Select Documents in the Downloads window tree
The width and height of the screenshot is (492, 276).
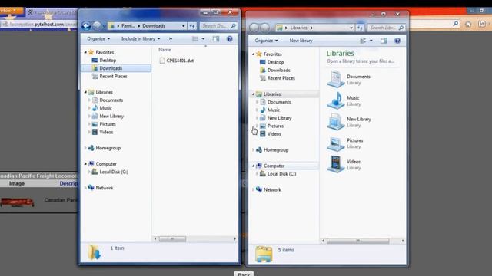(111, 100)
